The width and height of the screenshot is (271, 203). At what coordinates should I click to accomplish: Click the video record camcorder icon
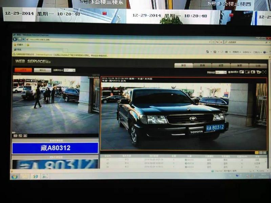tap(258, 72)
